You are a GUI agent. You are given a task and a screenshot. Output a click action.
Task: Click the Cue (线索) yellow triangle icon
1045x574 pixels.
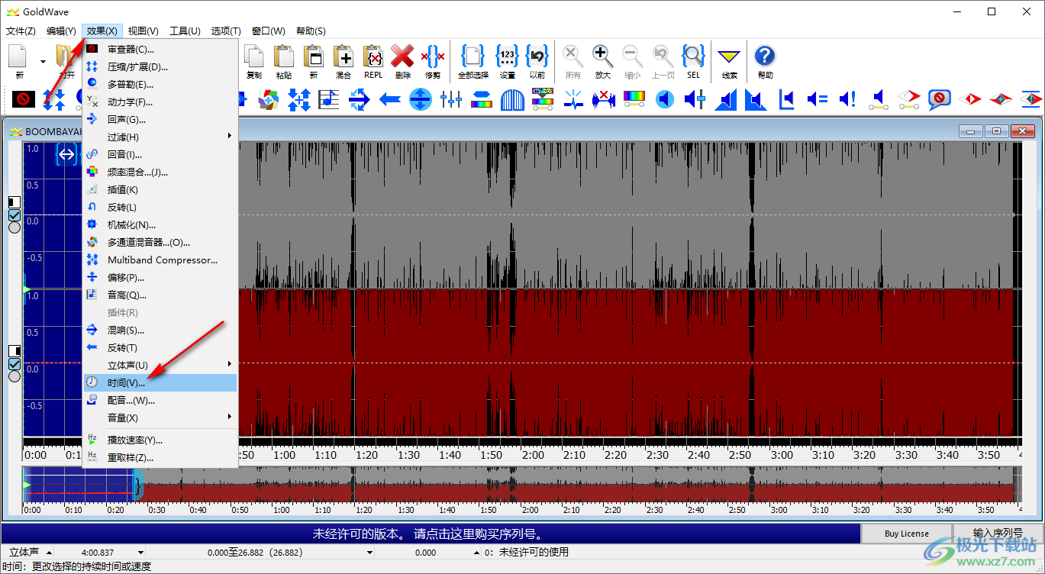730,61
